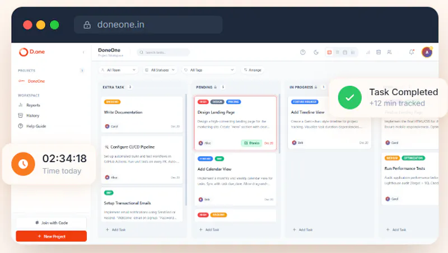
Task: Click the blue tag on Add Timeline View card
Action: 305,102
